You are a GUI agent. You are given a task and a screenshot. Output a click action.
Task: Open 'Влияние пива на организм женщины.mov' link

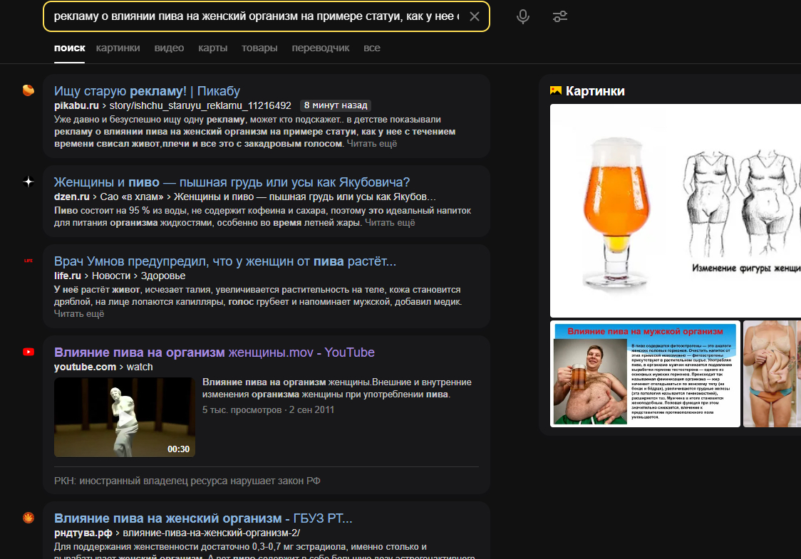click(x=215, y=352)
